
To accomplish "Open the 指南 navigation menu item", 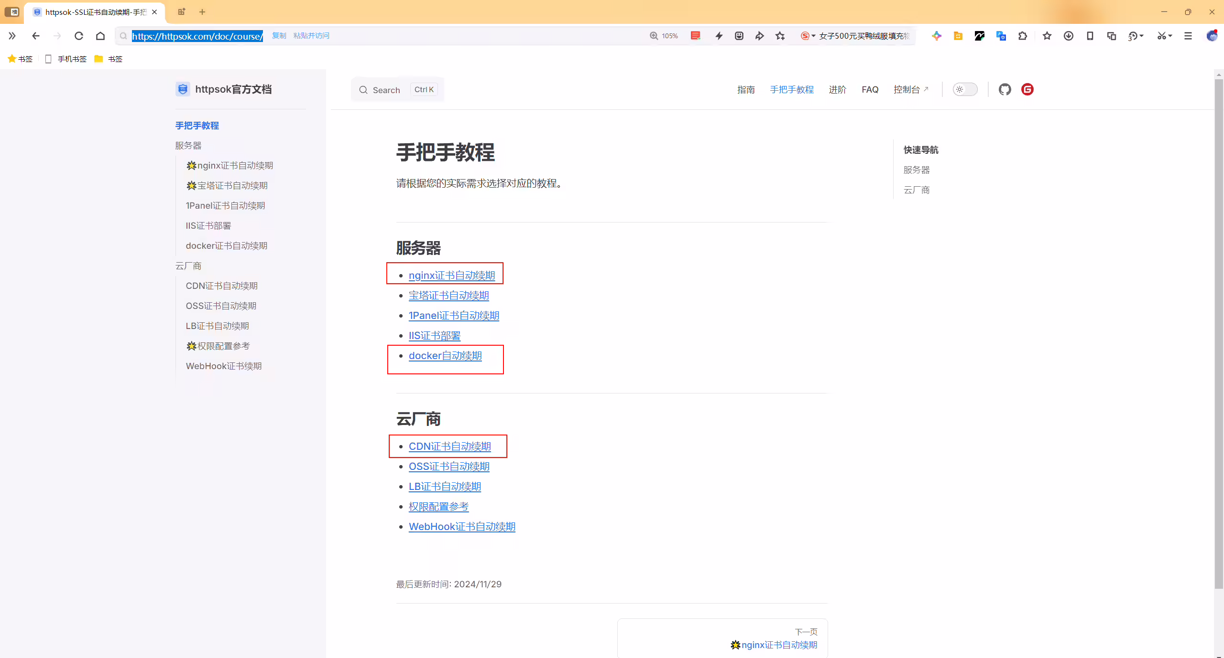I will click(x=746, y=89).
